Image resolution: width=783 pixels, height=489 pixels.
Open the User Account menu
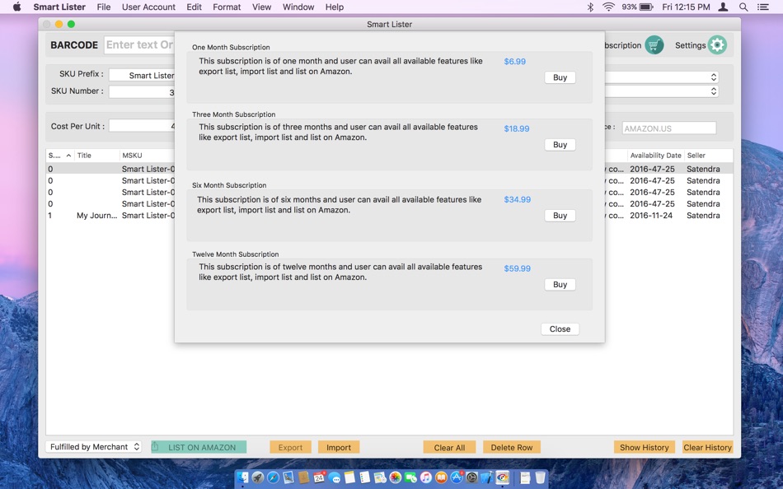click(148, 7)
